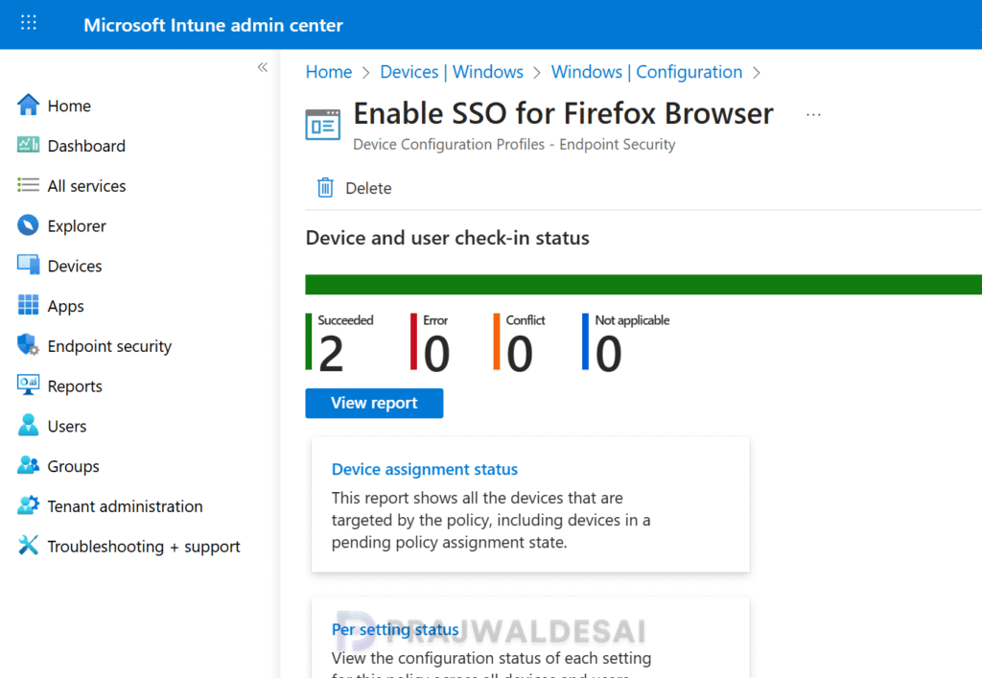
Task: Select Endpoint security in sidebar
Action: [x=109, y=346]
